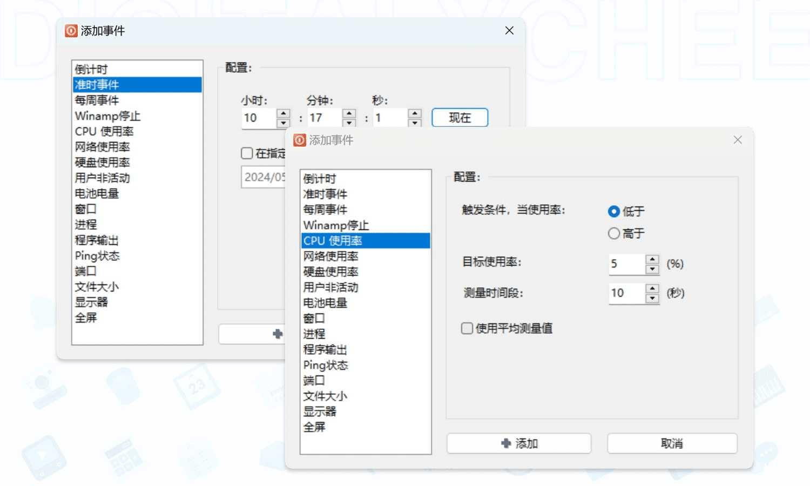Click the app icon in front dialog title bar
Screen dimensions: 810x486
300,140
